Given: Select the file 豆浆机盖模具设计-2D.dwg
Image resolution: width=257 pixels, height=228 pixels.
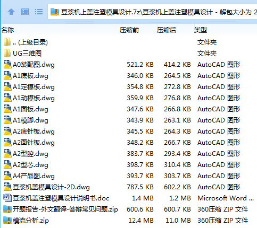Looking at the screenshot, I should click(51, 187).
